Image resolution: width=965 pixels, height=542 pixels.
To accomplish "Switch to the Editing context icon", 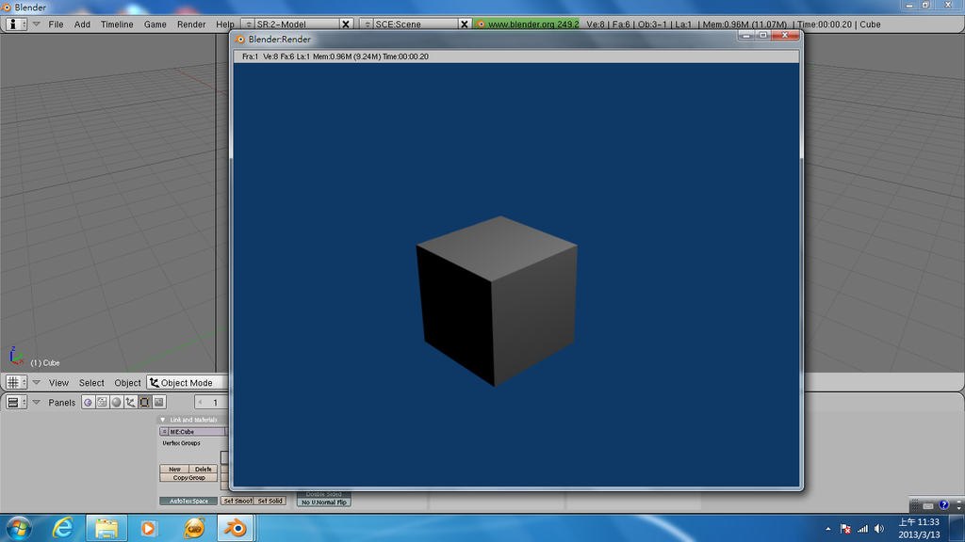I will [144, 403].
